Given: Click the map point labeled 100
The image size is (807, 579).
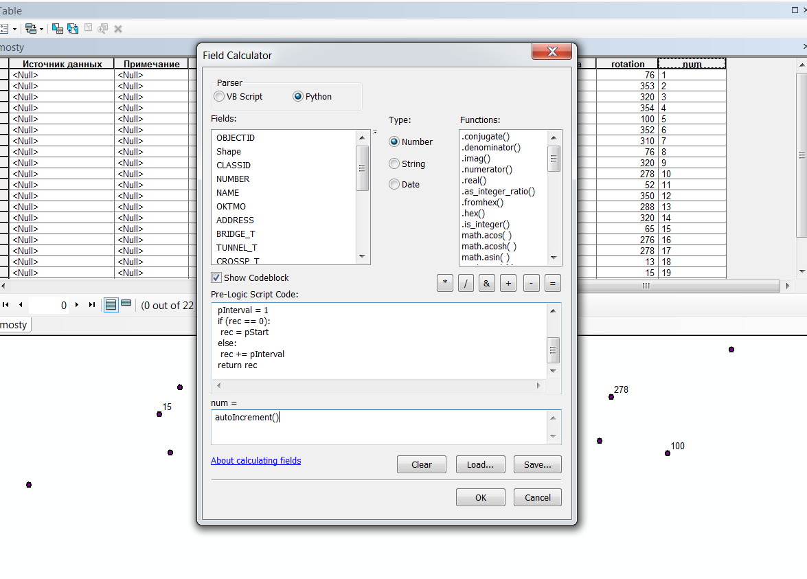Looking at the screenshot, I should click(x=668, y=453).
